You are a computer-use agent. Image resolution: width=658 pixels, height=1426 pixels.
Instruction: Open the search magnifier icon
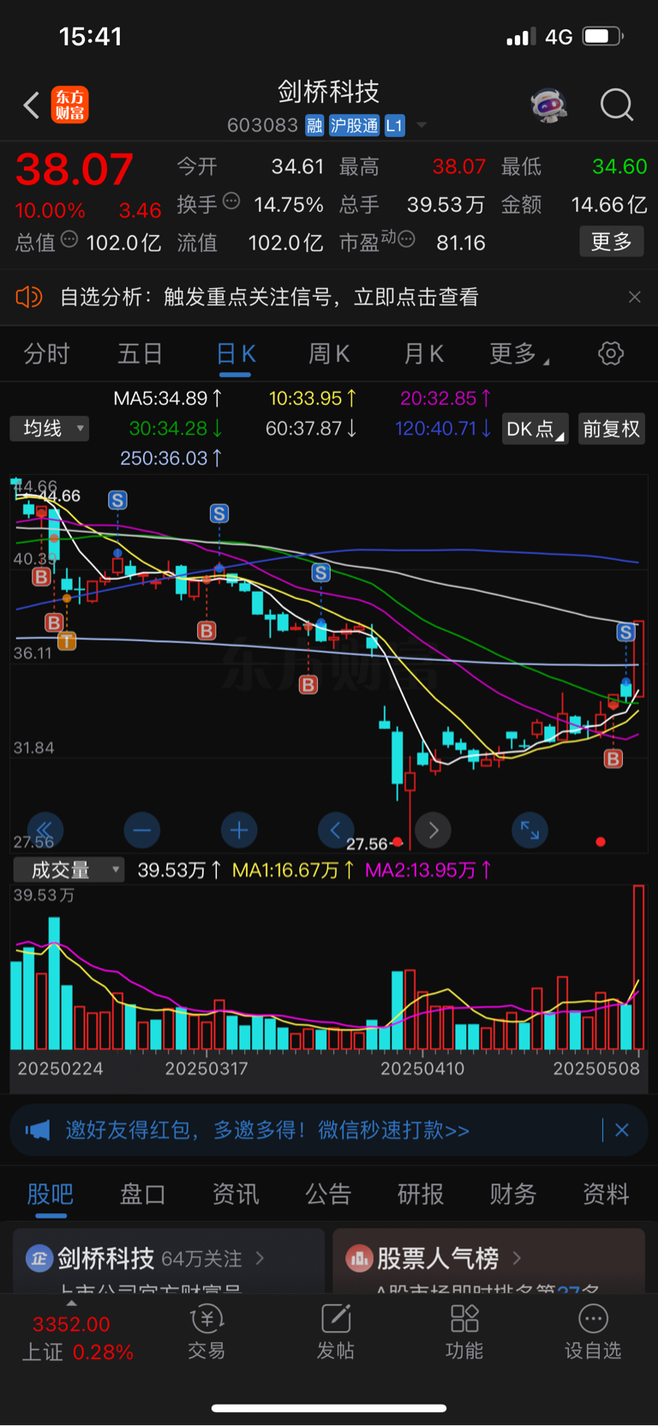616,105
